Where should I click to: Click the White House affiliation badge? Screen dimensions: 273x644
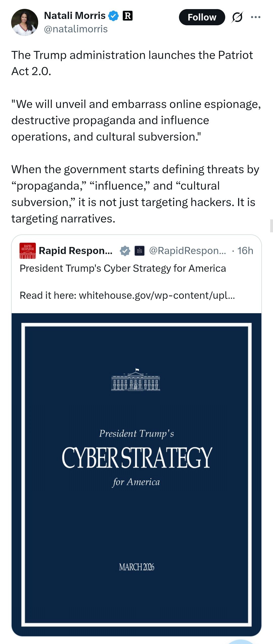point(139,251)
